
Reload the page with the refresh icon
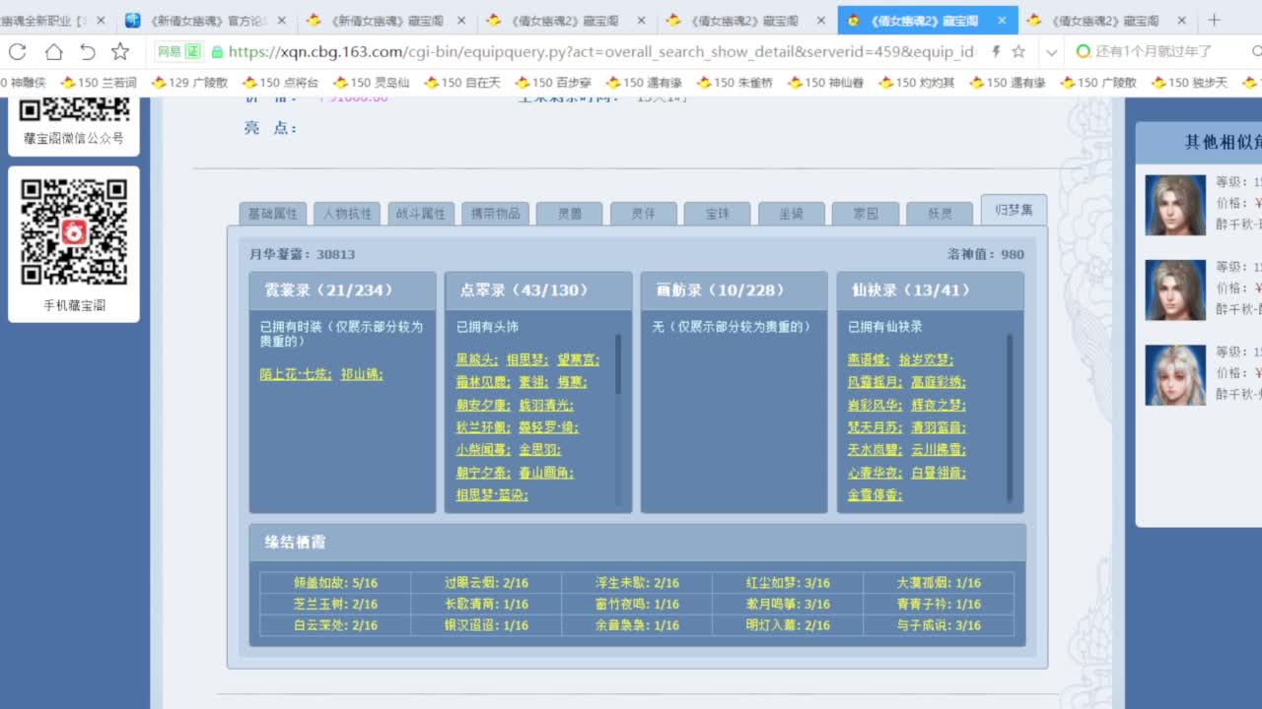(x=17, y=51)
